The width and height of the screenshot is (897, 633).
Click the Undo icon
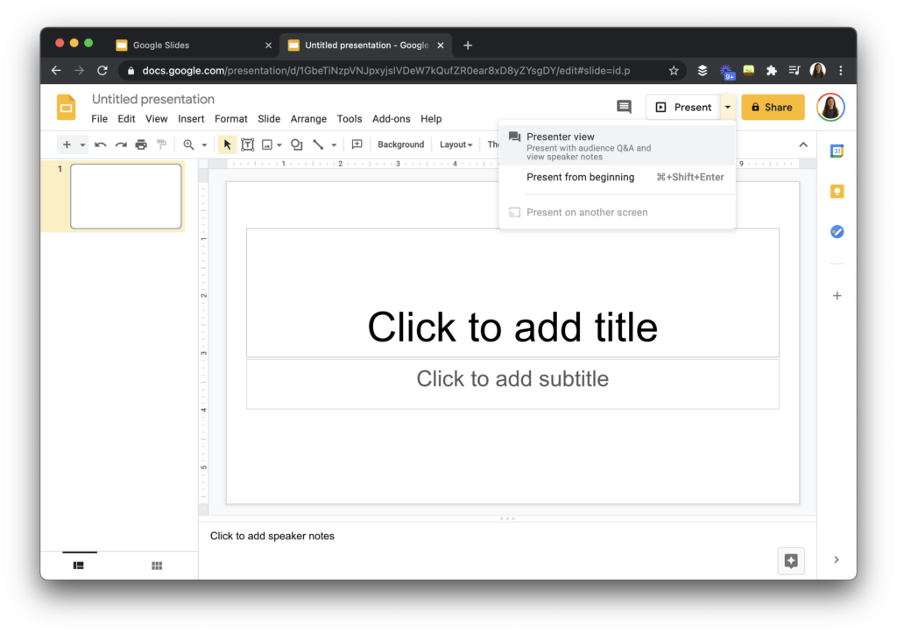[100, 144]
